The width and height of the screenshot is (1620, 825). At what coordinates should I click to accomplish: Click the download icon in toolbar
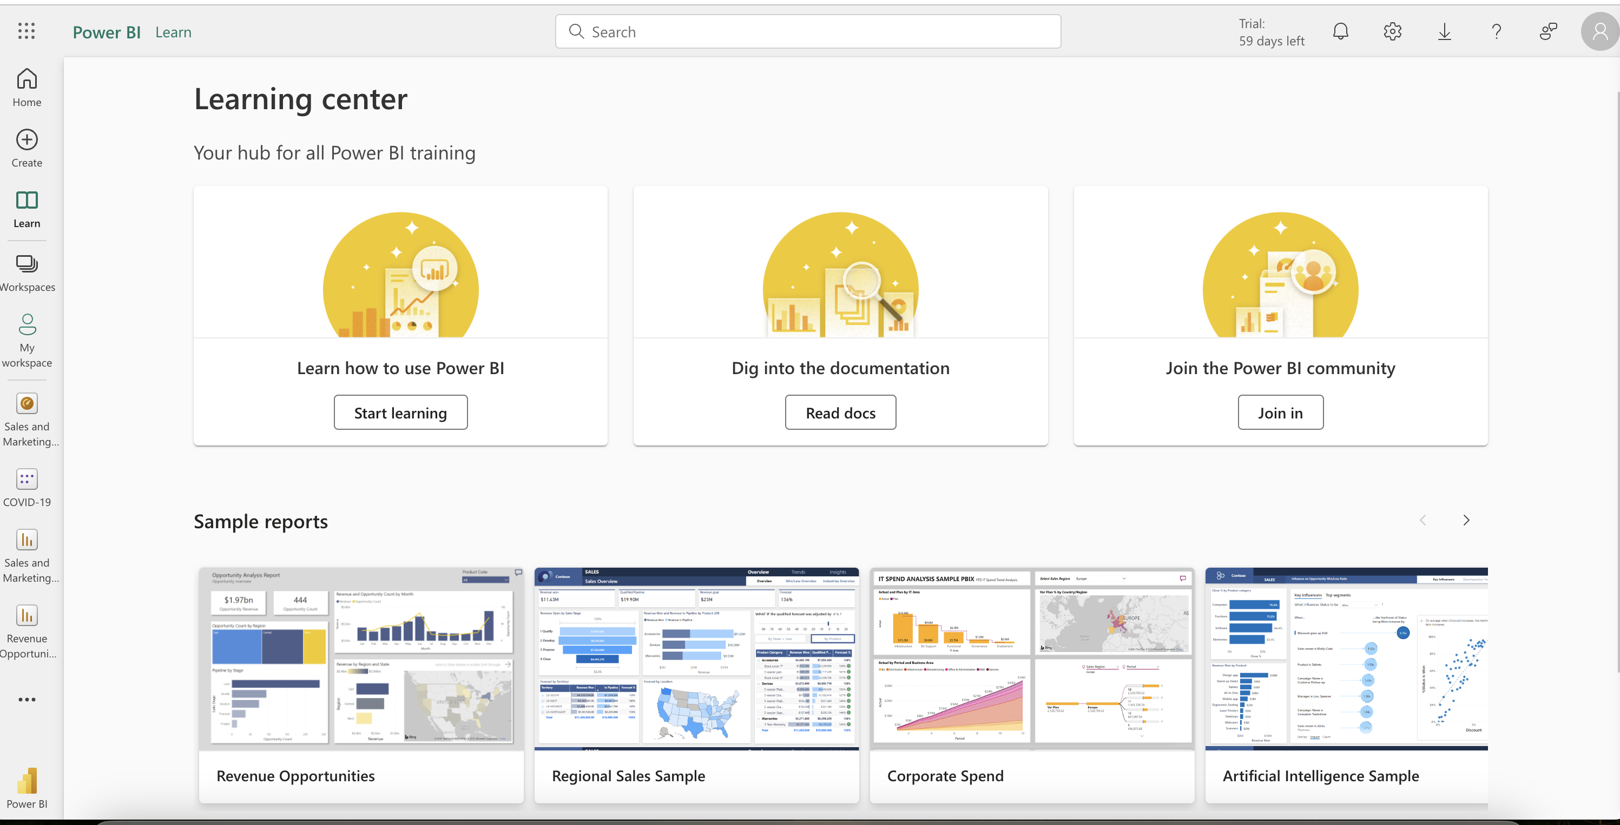click(1444, 30)
